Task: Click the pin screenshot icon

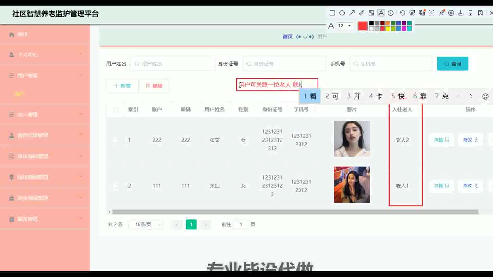Action: point(441,13)
